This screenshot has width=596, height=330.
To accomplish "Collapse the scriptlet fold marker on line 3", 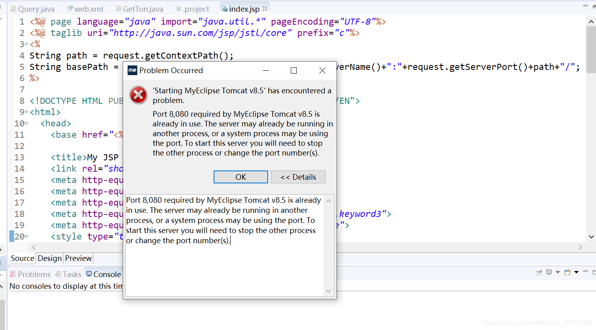I will [27, 44].
